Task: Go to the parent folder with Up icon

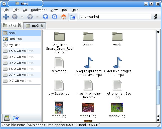Action: (x=46, y=17)
